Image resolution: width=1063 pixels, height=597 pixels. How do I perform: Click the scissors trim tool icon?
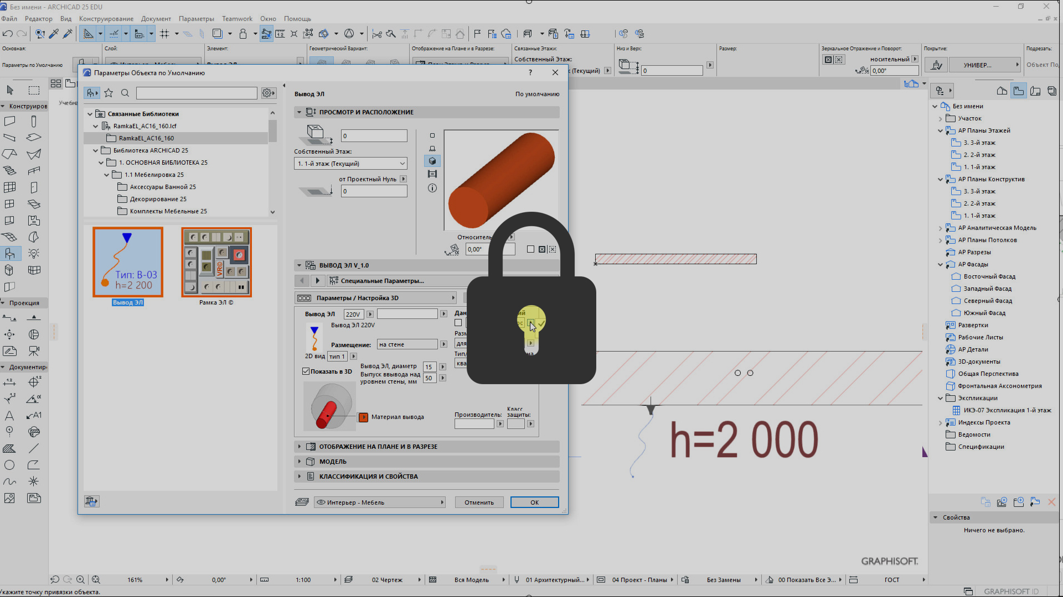(377, 34)
